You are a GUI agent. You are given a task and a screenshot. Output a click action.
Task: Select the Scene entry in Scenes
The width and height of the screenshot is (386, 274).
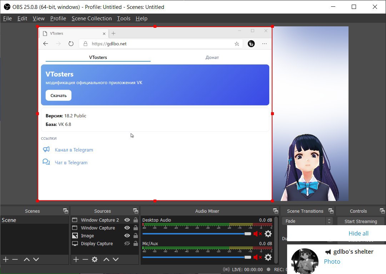[35, 220]
